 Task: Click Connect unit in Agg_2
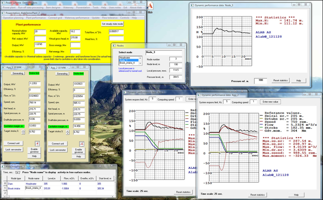pyautogui.click(x=58, y=143)
